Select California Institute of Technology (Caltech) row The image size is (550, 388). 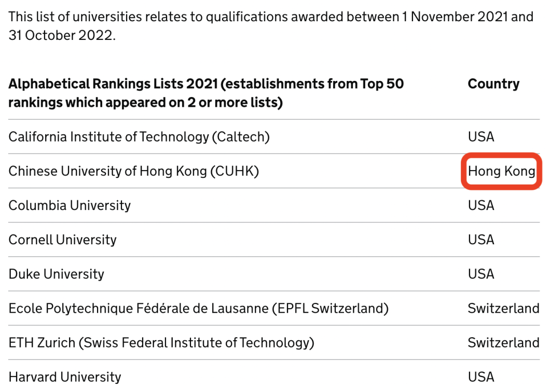274,137
